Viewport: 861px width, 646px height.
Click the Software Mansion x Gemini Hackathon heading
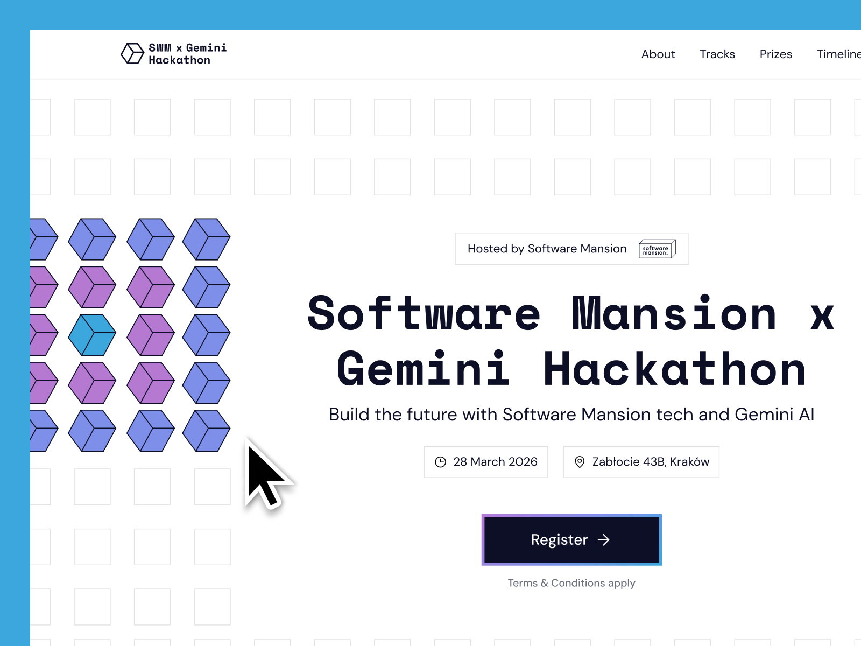570,339
